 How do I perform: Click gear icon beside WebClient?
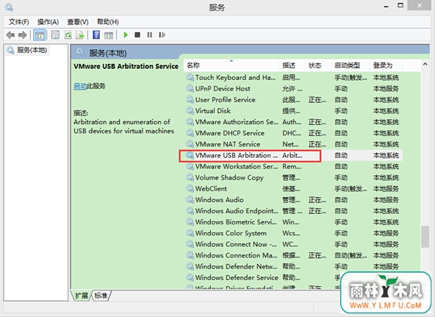click(190, 189)
